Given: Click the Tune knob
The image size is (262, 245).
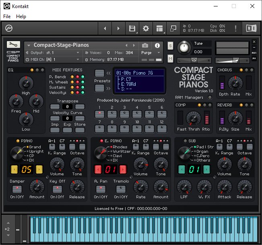Looking at the screenshot, I should pyautogui.click(x=184, y=48).
